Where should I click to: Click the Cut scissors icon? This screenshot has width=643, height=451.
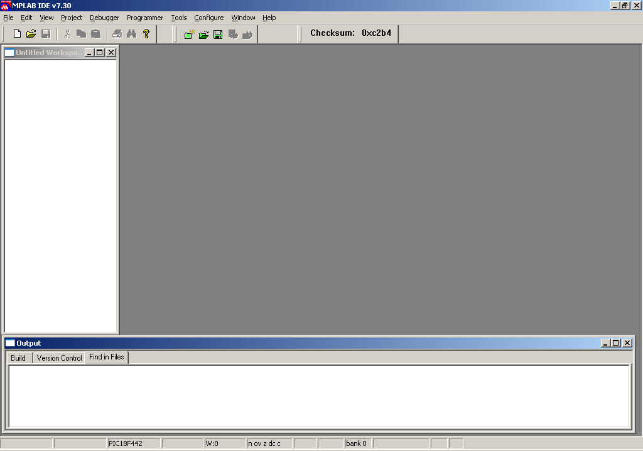click(68, 34)
